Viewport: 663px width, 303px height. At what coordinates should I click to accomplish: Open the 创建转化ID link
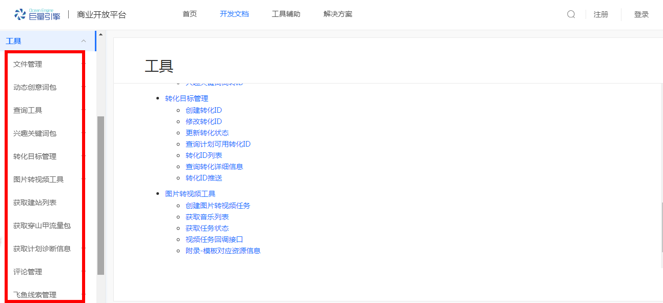pos(204,110)
